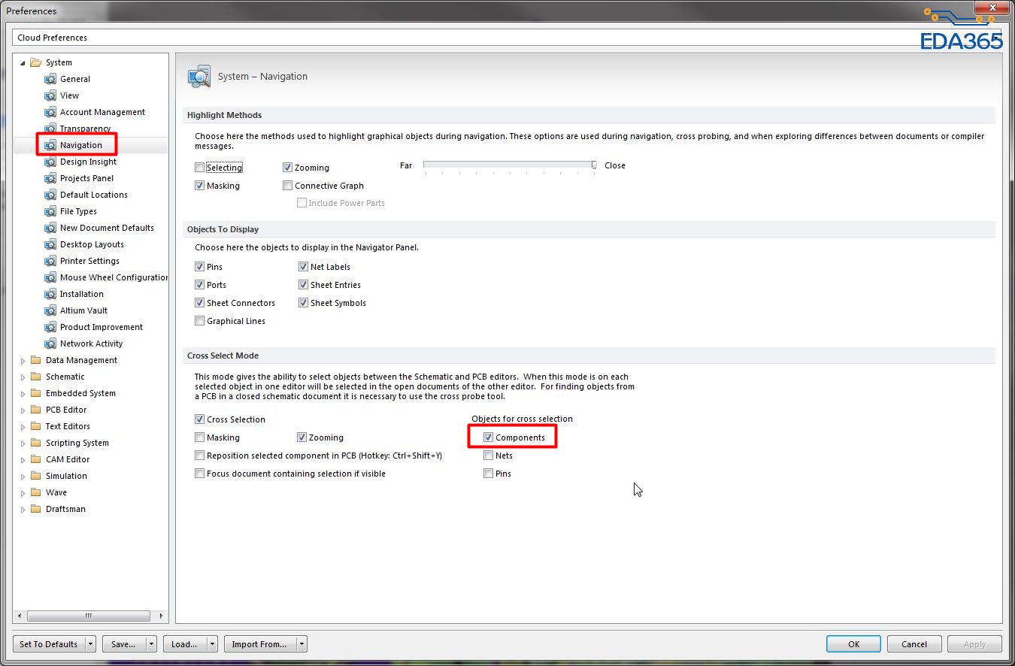Click the Product Improvement page icon
1015x666 pixels.
click(x=50, y=327)
